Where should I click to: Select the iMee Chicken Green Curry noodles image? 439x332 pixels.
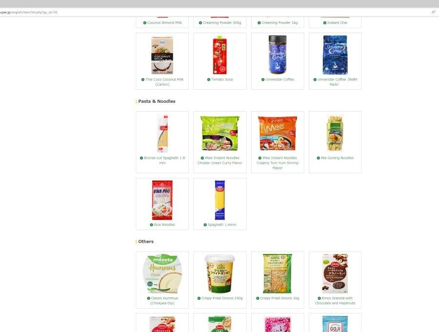220,134
